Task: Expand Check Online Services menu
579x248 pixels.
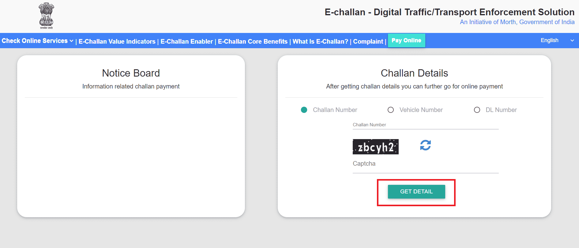Action: [37, 41]
